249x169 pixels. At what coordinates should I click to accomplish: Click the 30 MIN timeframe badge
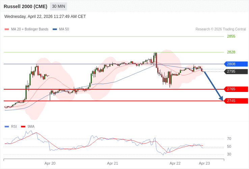58,6
